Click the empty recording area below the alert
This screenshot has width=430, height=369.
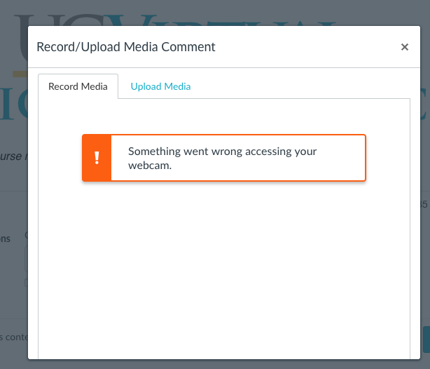click(224, 267)
